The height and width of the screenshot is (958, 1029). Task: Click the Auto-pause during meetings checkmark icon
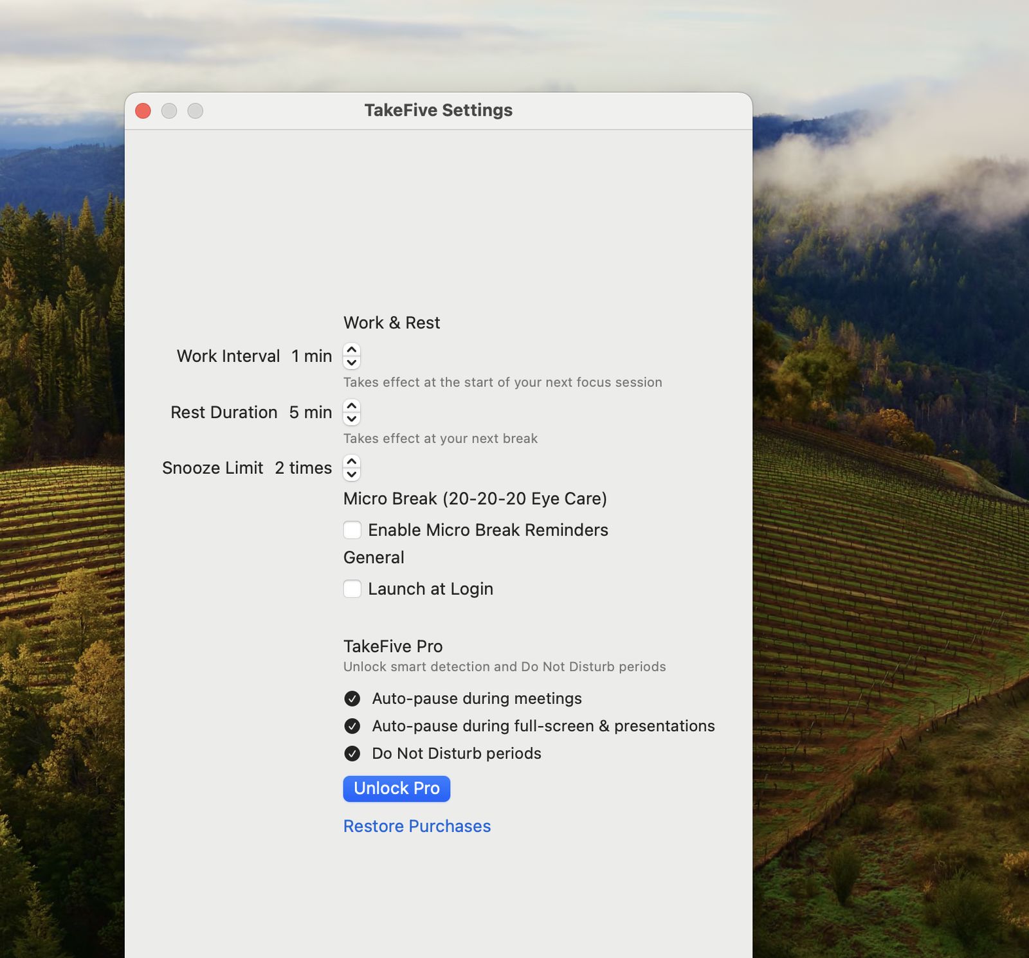click(352, 698)
